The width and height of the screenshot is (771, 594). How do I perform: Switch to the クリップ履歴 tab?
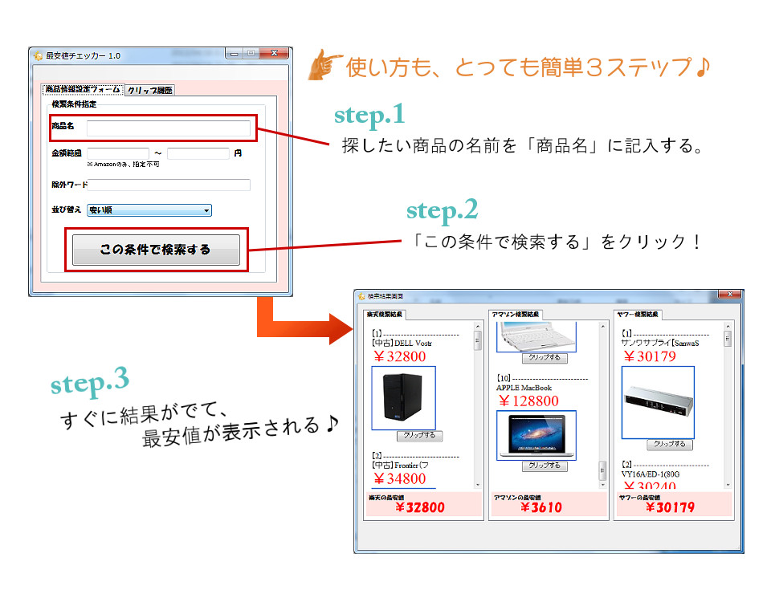149,90
